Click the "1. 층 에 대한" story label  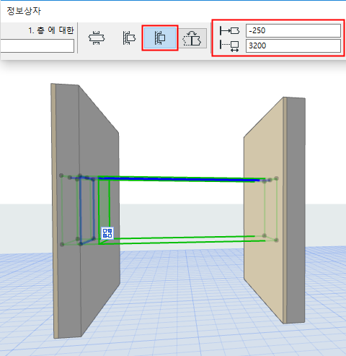(51, 30)
